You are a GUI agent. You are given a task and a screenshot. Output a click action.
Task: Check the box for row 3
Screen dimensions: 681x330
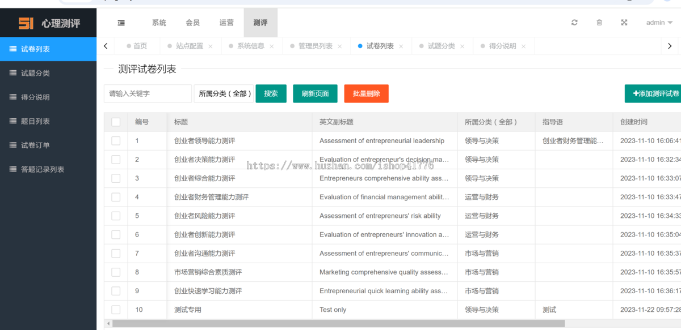(x=116, y=178)
